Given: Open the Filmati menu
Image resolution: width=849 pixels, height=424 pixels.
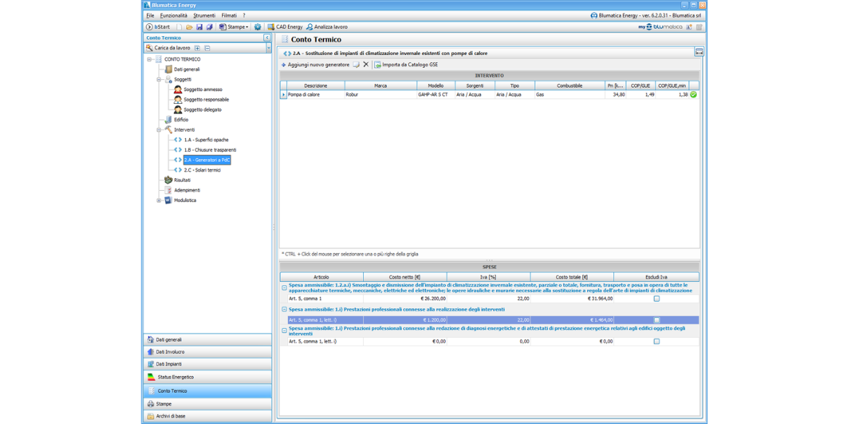Looking at the screenshot, I should [229, 15].
